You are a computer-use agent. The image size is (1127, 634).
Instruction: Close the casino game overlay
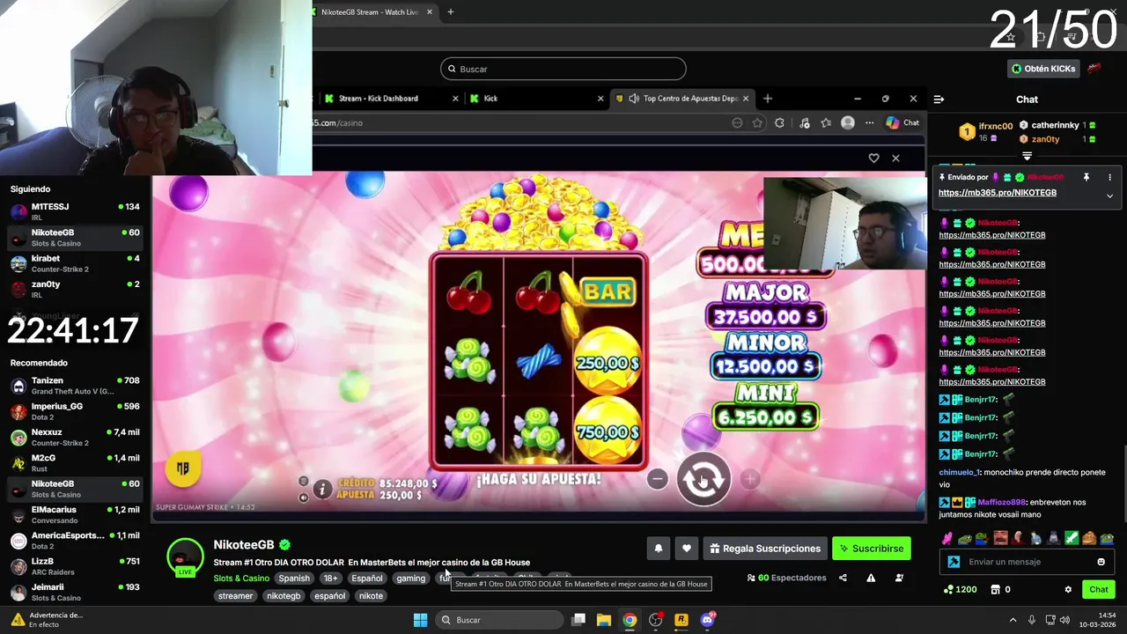pyautogui.click(x=895, y=158)
